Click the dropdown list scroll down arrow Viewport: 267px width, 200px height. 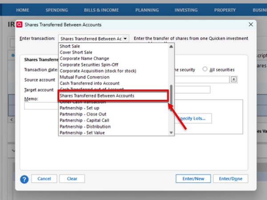click(171, 133)
